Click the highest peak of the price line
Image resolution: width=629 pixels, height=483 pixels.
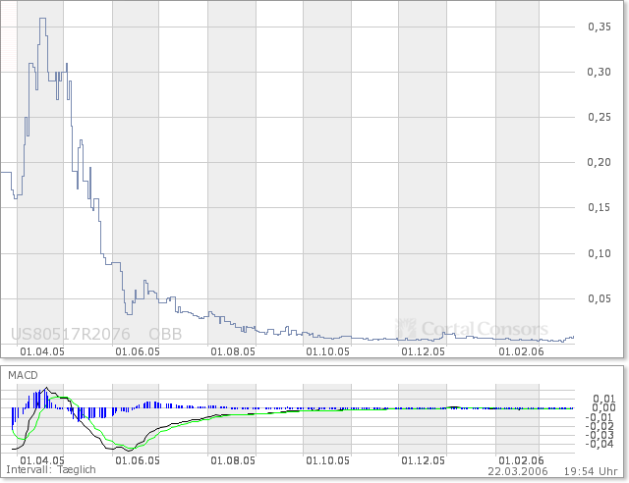point(42,19)
